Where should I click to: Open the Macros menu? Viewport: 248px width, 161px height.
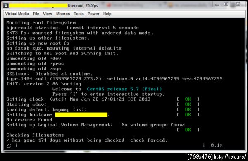coord(63,14)
